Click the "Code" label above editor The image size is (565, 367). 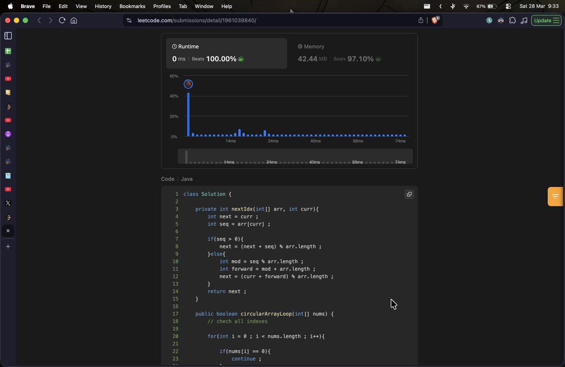click(168, 179)
